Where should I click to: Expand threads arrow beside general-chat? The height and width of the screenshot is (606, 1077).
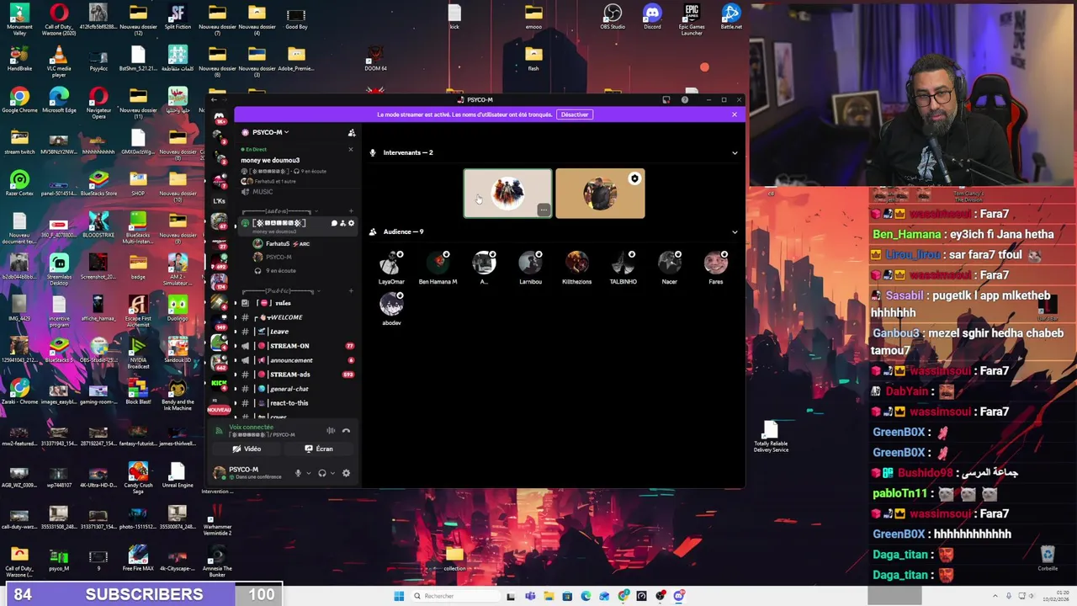(x=236, y=389)
